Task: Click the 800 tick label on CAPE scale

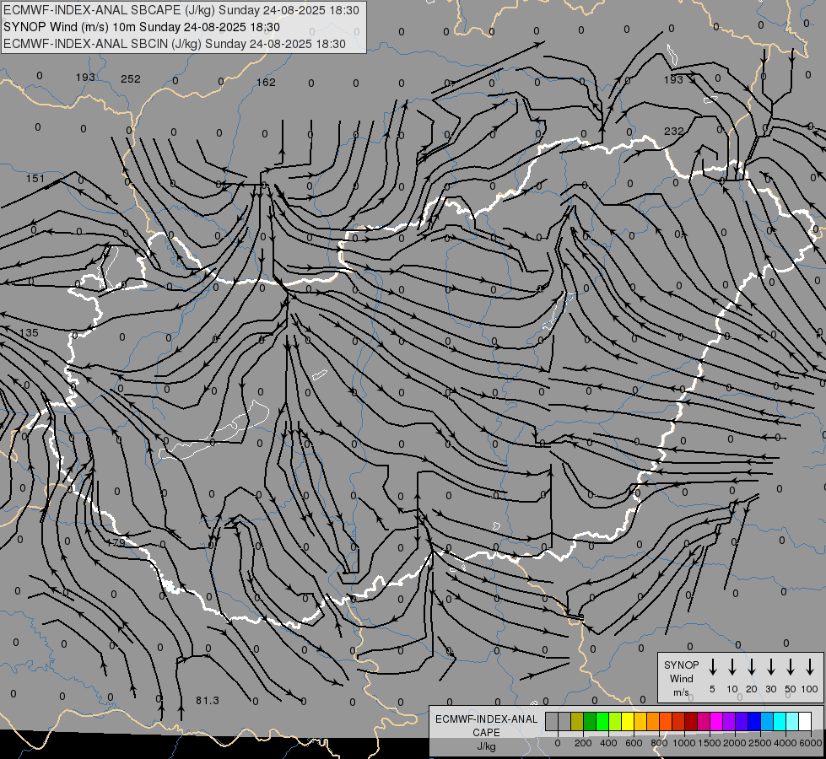Action: (x=659, y=743)
